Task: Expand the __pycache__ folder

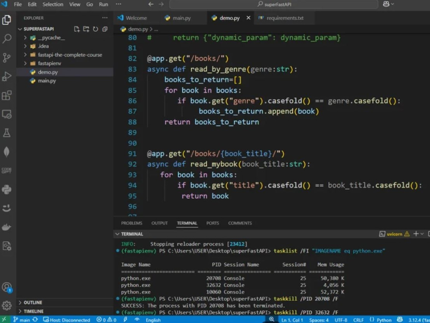Action: pyautogui.click(x=25, y=37)
